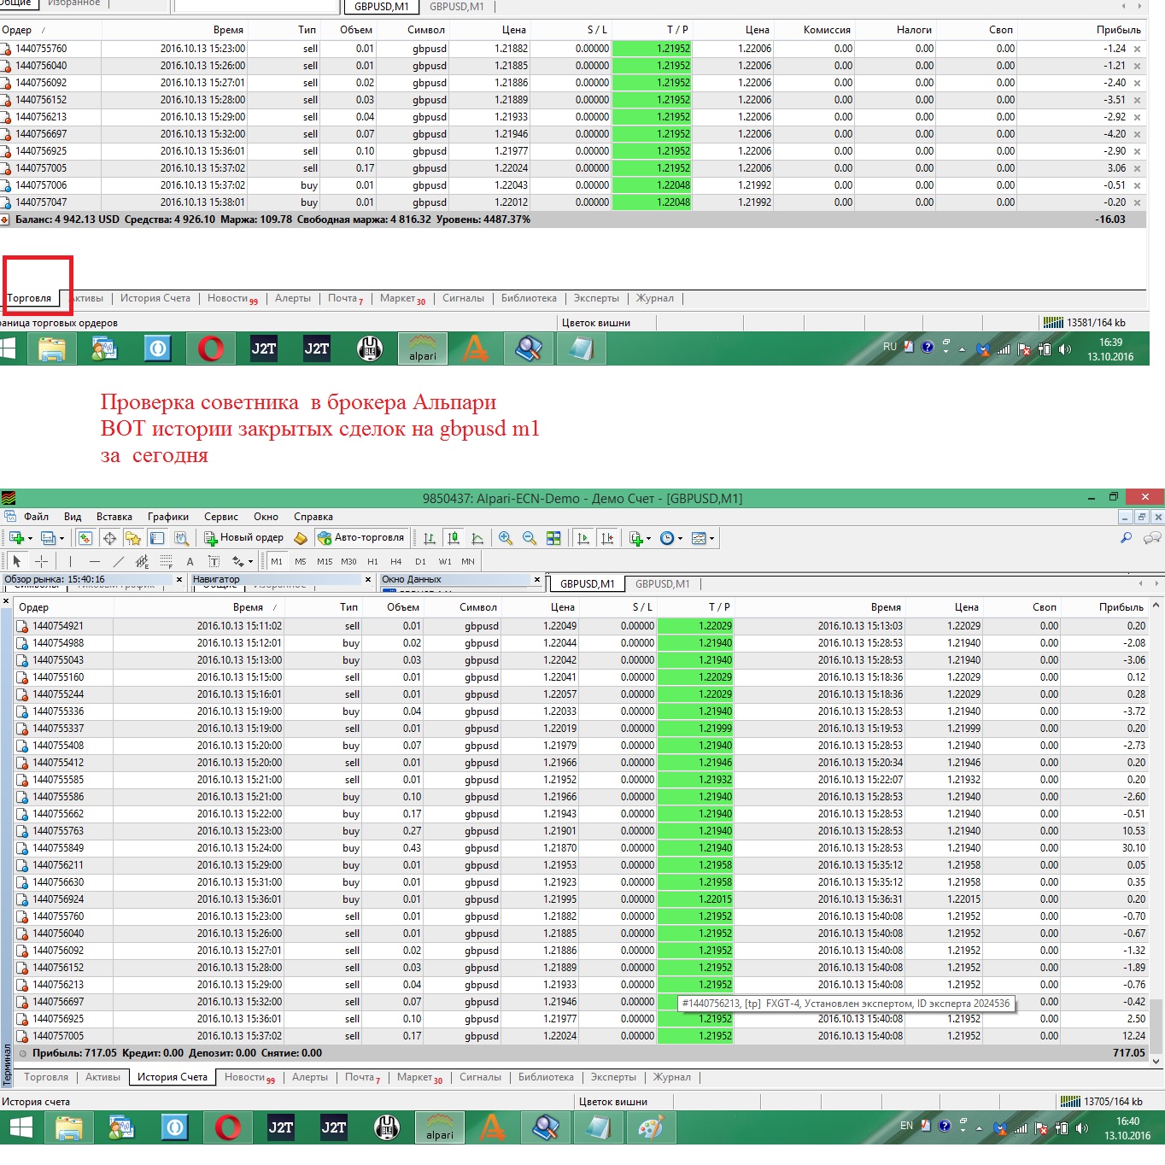Switch to Эксперты tab in lower terminal
This screenshot has width=1165, height=1165.
(613, 1077)
